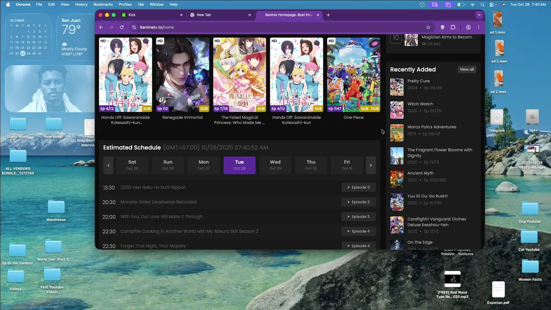Switch to the New Tab tab

220,15
